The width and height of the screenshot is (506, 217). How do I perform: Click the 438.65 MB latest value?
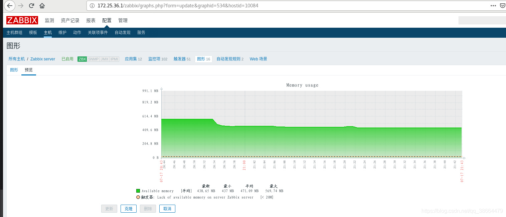click(x=206, y=191)
